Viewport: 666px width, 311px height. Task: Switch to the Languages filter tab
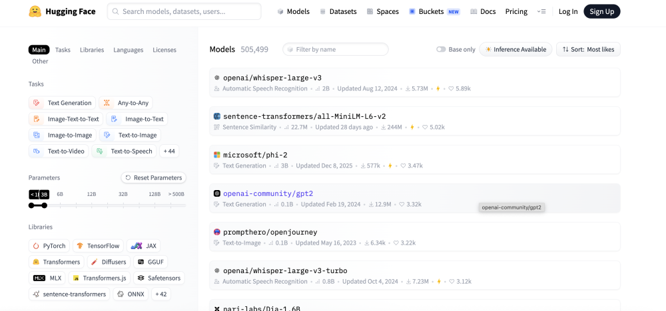point(129,50)
